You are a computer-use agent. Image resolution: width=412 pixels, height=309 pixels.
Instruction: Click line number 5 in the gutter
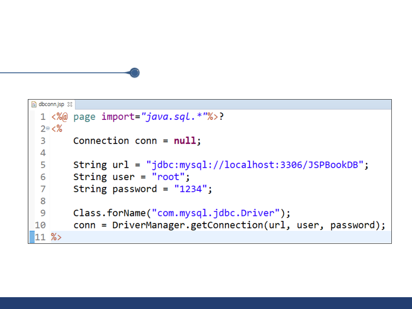[43, 165]
